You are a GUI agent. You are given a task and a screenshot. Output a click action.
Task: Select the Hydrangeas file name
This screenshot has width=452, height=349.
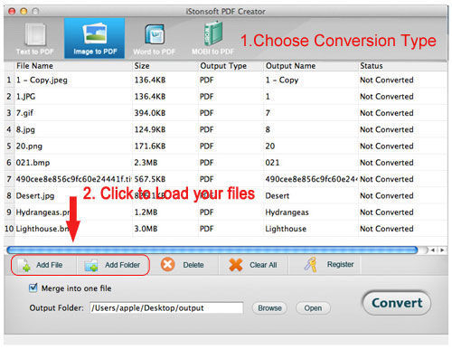click(42, 212)
